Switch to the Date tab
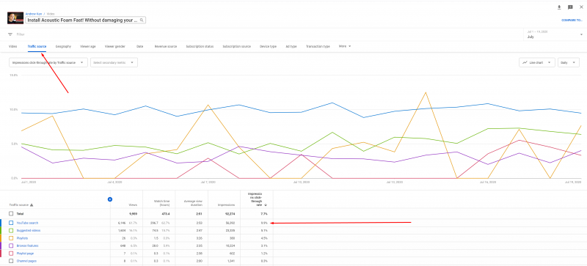Viewport: 587px width, 266px height. [x=139, y=46]
